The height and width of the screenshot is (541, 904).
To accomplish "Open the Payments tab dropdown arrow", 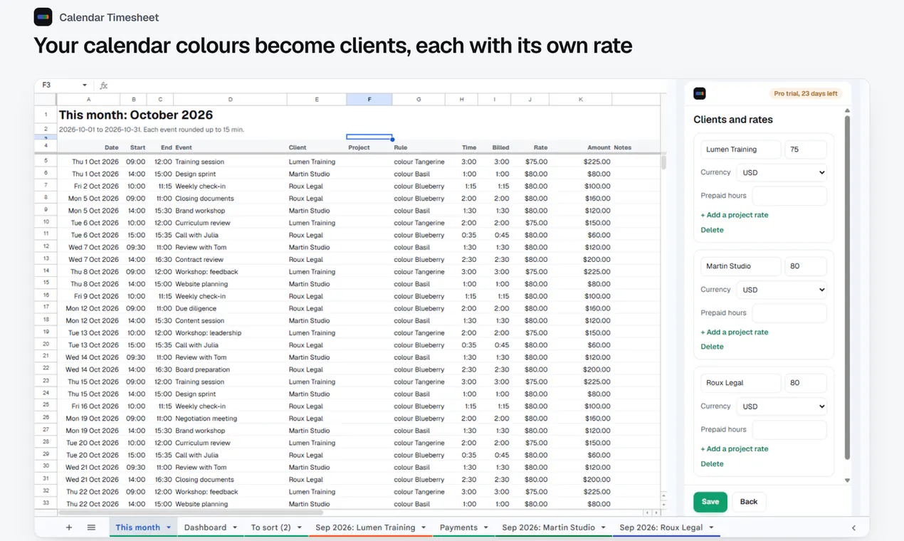I will coord(485,527).
